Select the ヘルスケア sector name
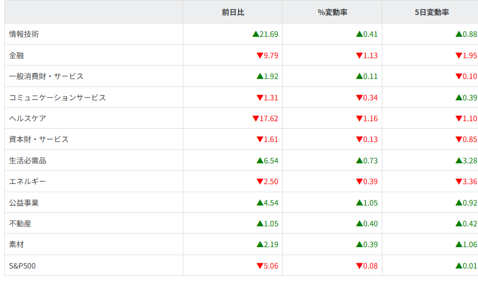The height and width of the screenshot is (284, 478). pos(28,119)
